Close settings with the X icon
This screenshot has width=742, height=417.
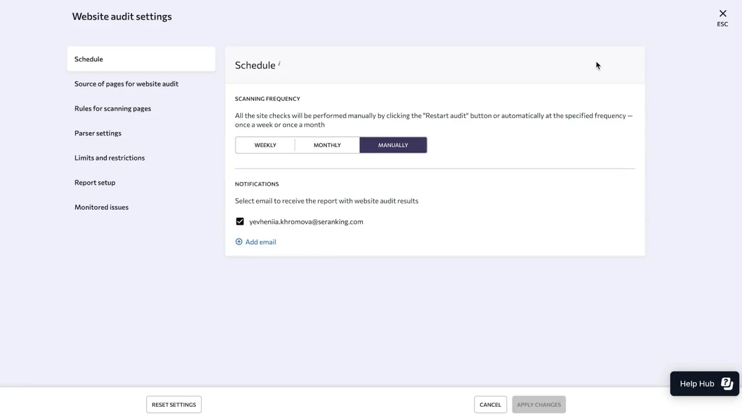pyautogui.click(x=722, y=13)
